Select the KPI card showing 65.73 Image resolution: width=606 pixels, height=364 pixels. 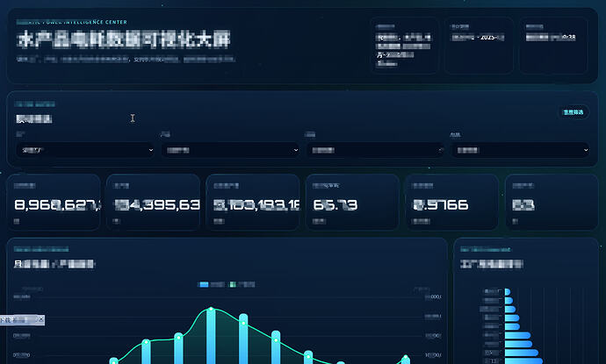point(352,202)
